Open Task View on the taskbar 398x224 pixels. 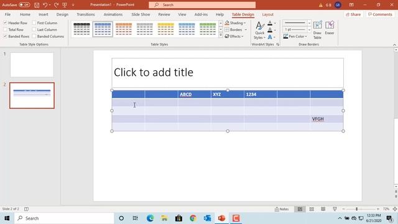pos(136,218)
